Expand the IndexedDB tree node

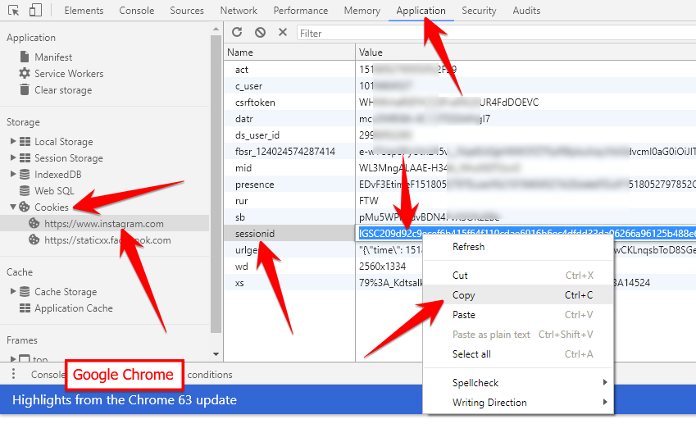[x=13, y=175]
